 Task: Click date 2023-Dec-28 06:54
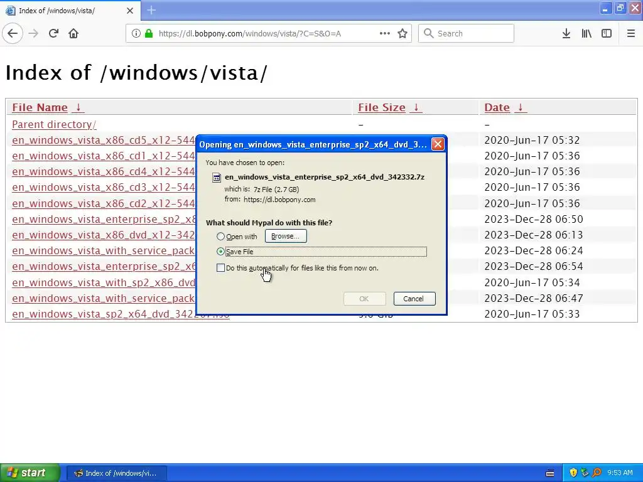click(534, 266)
